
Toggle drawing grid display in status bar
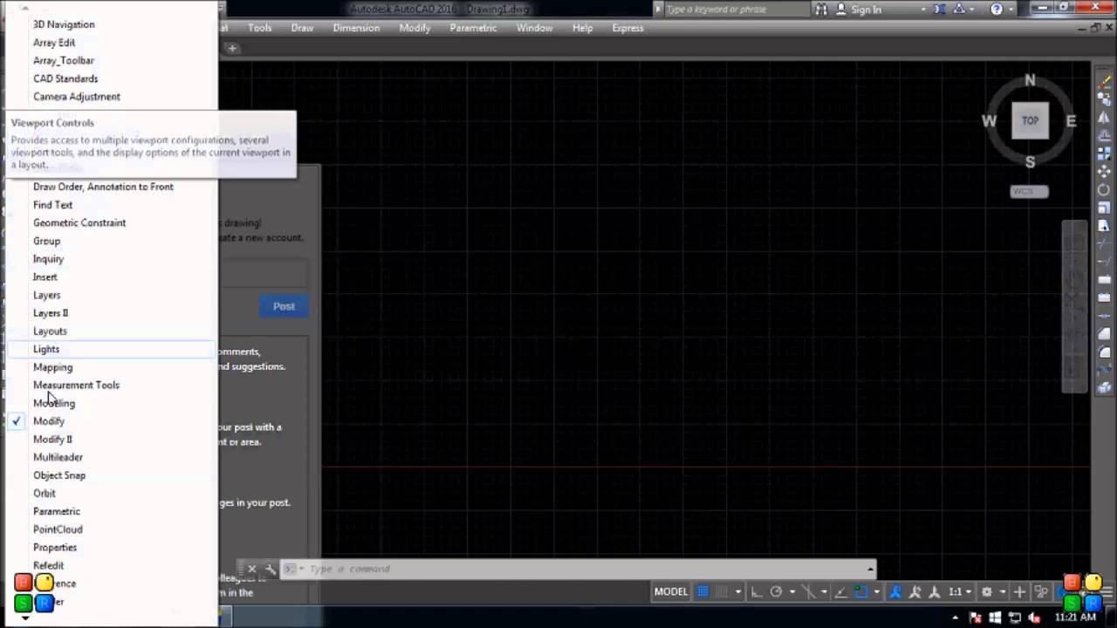tap(702, 591)
